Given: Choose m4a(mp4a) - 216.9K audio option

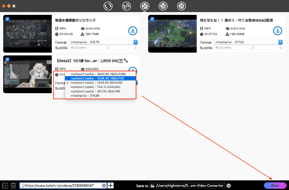Looking at the screenshot, I should 100,96.
